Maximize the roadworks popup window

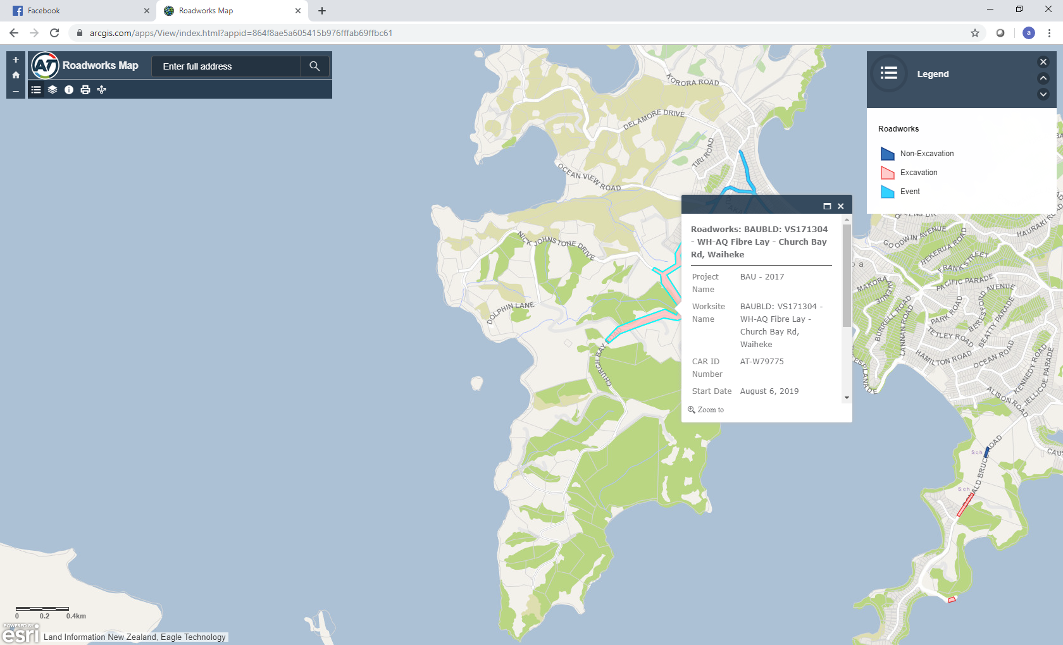[827, 206]
